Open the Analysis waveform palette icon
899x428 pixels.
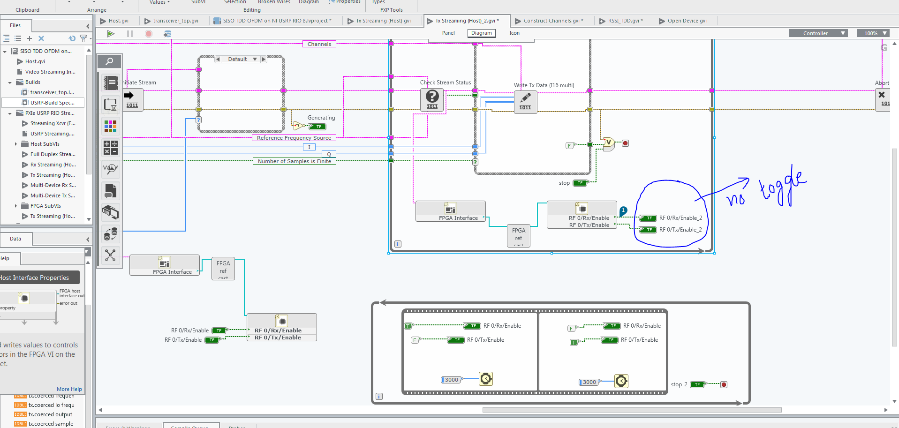(x=110, y=169)
